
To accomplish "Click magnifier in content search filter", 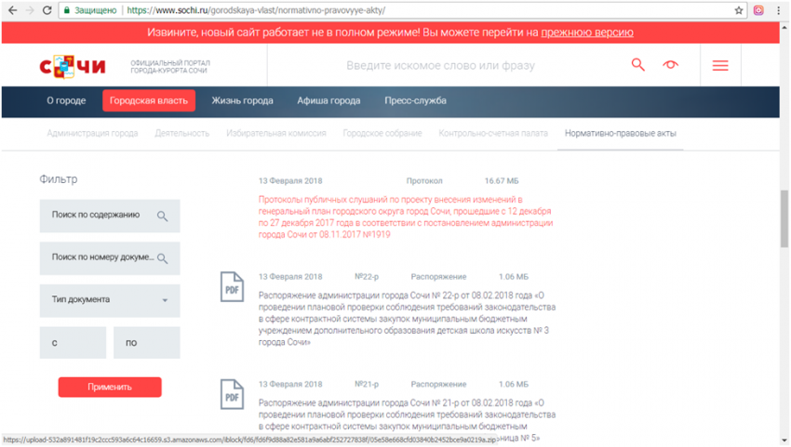I will point(162,216).
